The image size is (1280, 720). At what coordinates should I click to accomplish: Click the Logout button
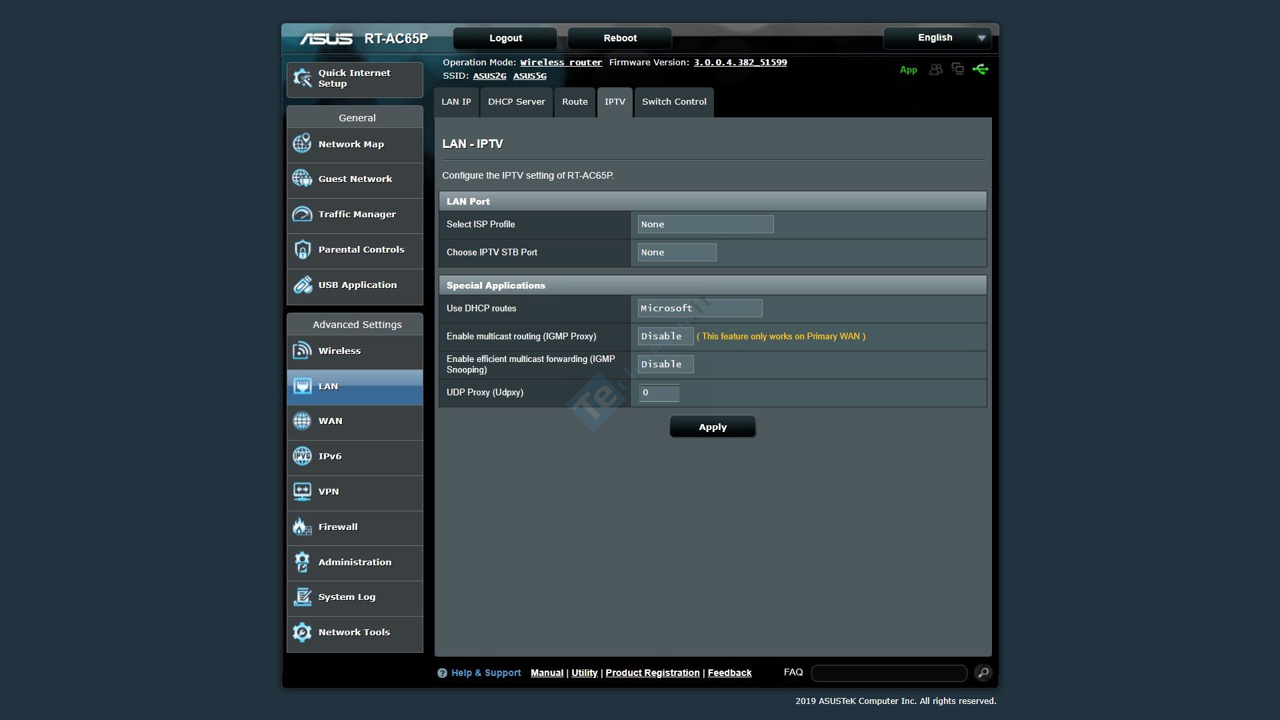tap(505, 38)
